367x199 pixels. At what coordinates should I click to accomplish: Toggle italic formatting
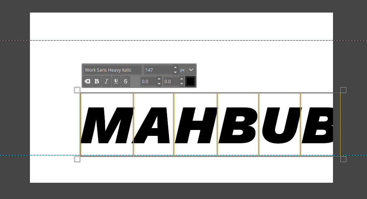point(106,81)
